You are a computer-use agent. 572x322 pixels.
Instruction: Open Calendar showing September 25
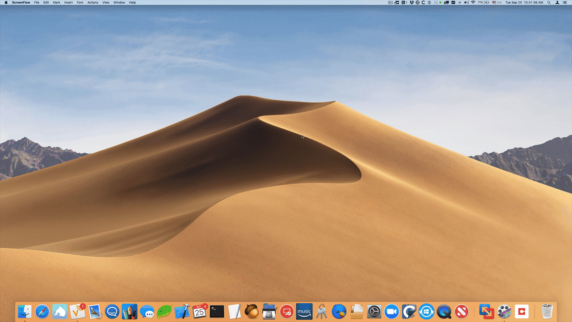point(199,312)
